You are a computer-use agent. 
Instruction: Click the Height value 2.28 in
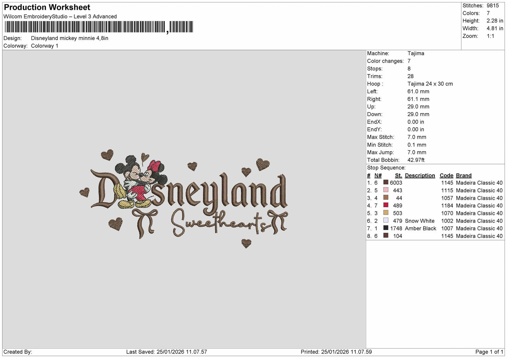pyautogui.click(x=495, y=21)
